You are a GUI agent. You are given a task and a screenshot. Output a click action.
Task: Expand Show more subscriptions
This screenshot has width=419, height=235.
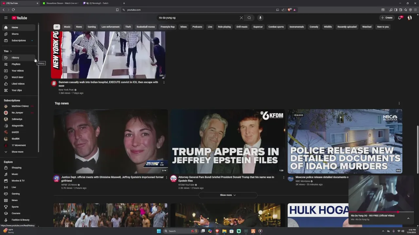coord(19,152)
